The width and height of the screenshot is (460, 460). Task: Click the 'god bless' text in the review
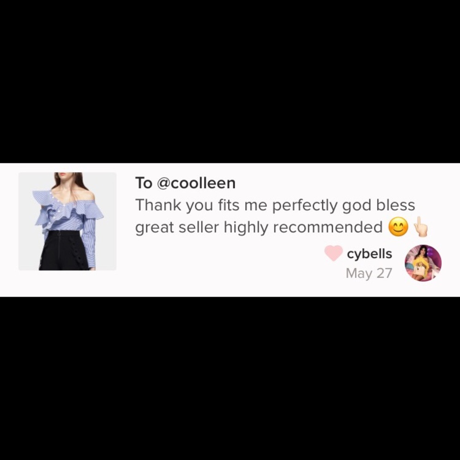pyautogui.click(x=379, y=205)
